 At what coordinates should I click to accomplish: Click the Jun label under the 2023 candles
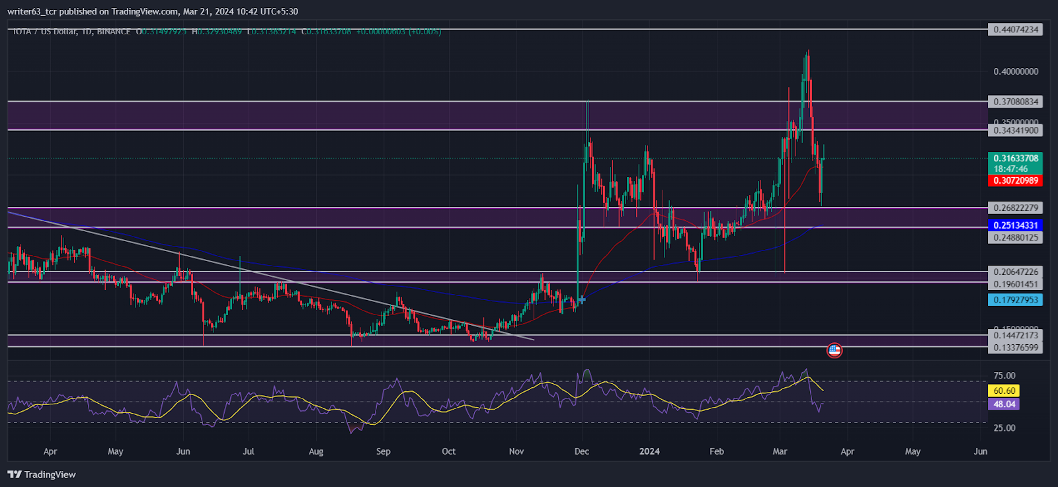click(183, 451)
